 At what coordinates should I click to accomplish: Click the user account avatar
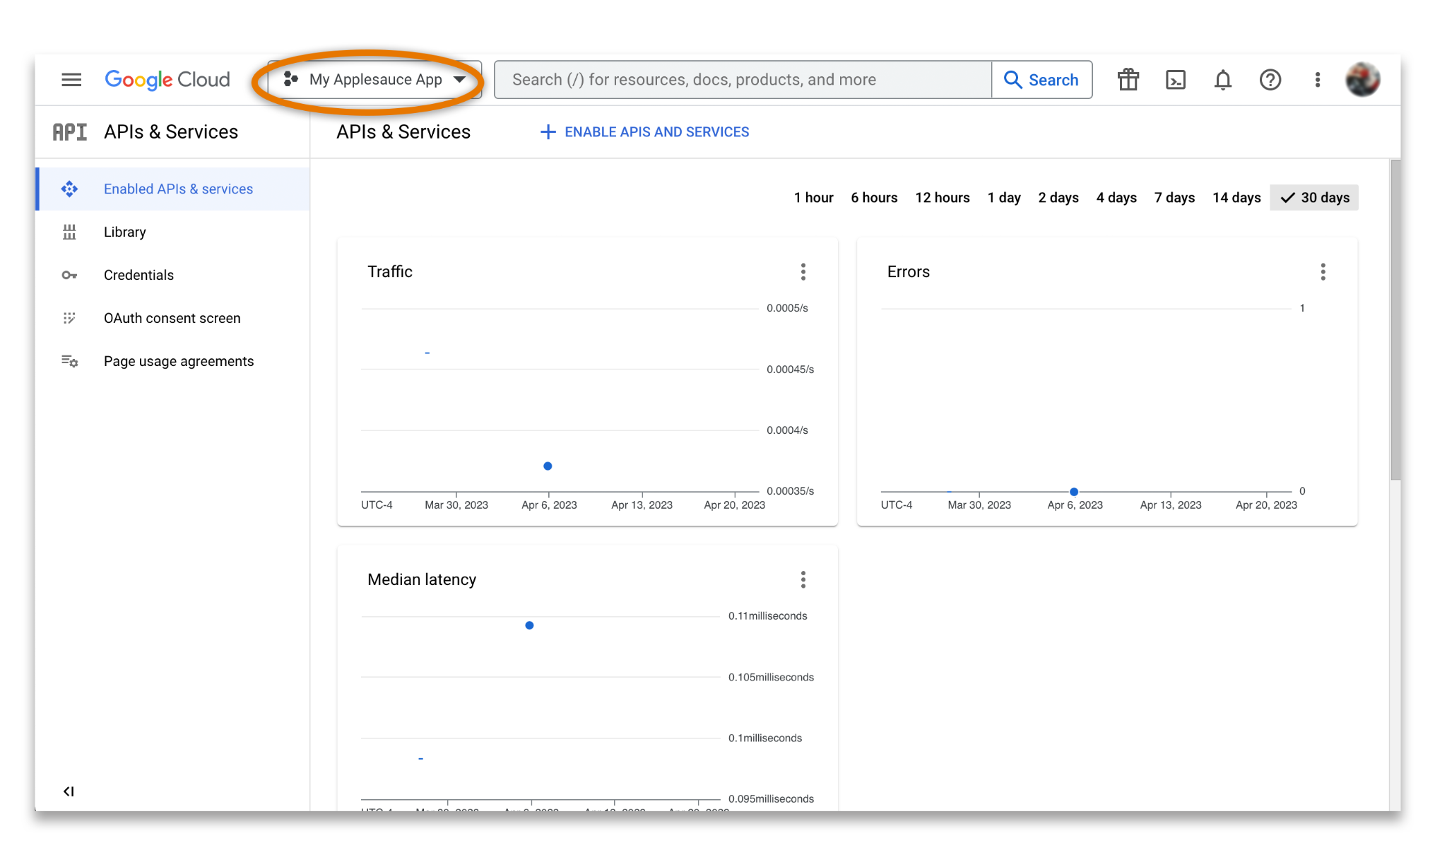coord(1363,80)
